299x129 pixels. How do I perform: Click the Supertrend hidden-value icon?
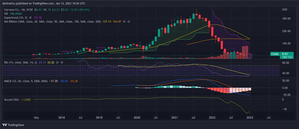pos(30,18)
